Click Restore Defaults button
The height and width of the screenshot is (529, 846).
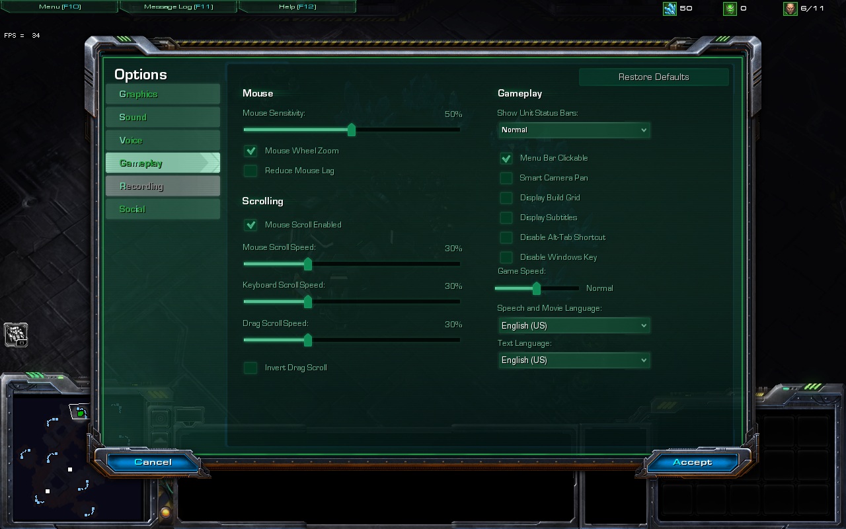coord(654,77)
